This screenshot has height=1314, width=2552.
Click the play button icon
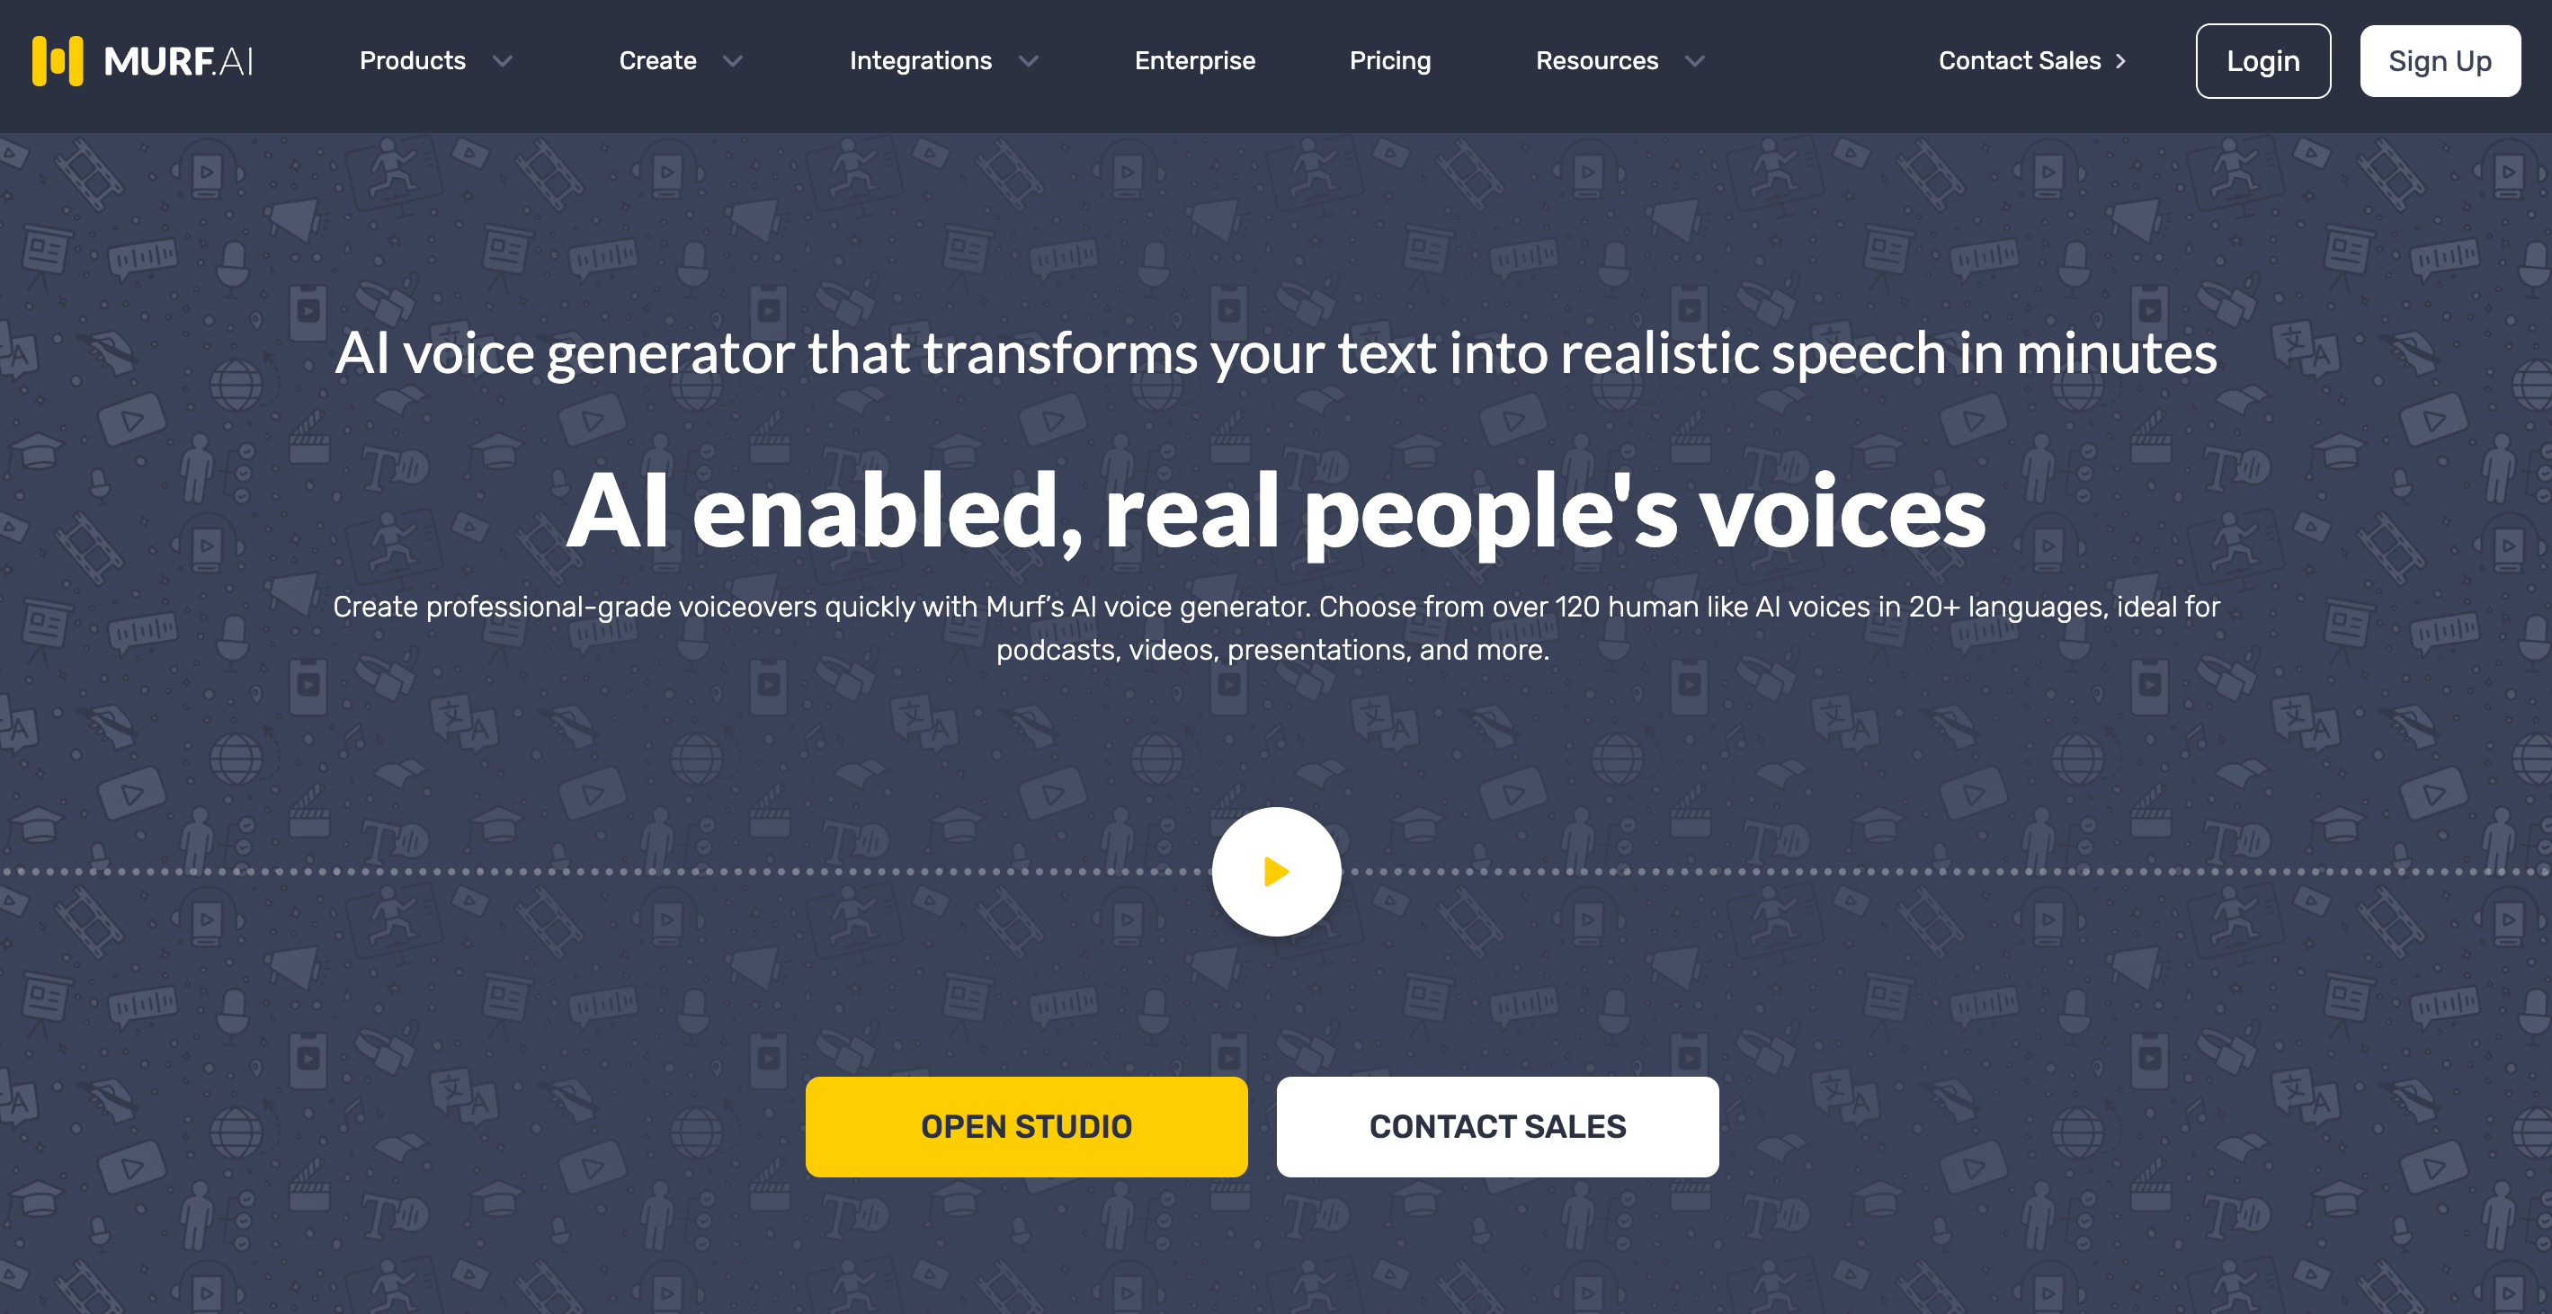1278,872
